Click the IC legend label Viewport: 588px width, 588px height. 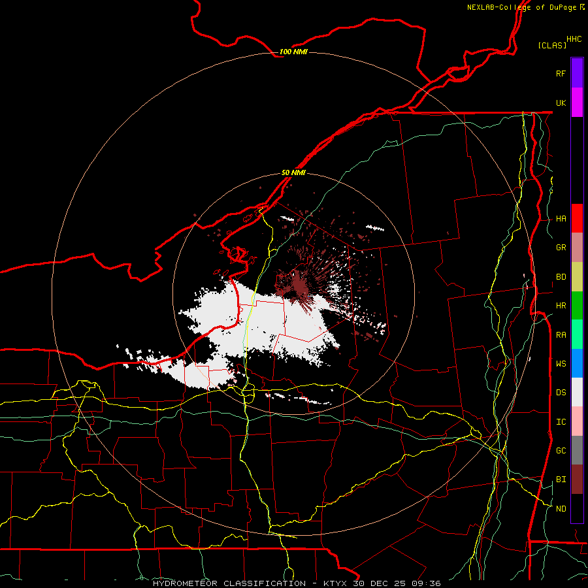[x=561, y=421]
